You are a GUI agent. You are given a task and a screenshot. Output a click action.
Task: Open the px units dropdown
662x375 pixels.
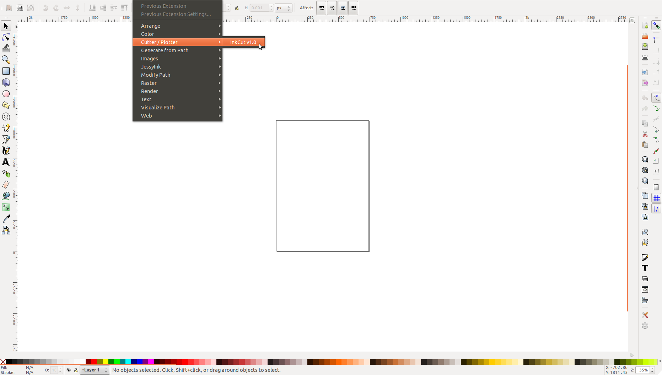(x=284, y=8)
